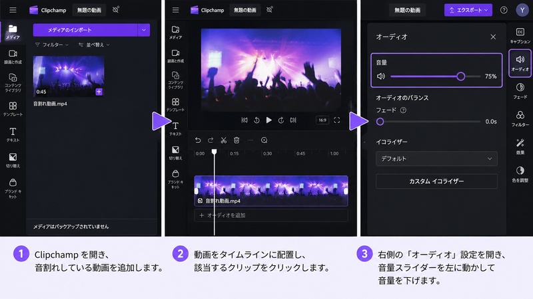Open 録画と作成 in left panel sidebar
The image size is (533, 299).
pyautogui.click(x=13, y=56)
